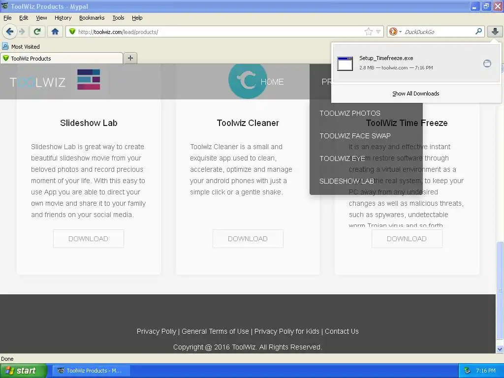Image resolution: width=504 pixels, height=378 pixels.
Task: Download Toolwiz Cleaner
Action: (248, 239)
